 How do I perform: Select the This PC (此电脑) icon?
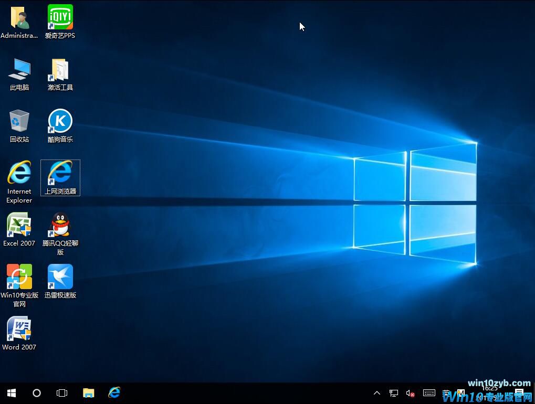(x=19, y=69)
